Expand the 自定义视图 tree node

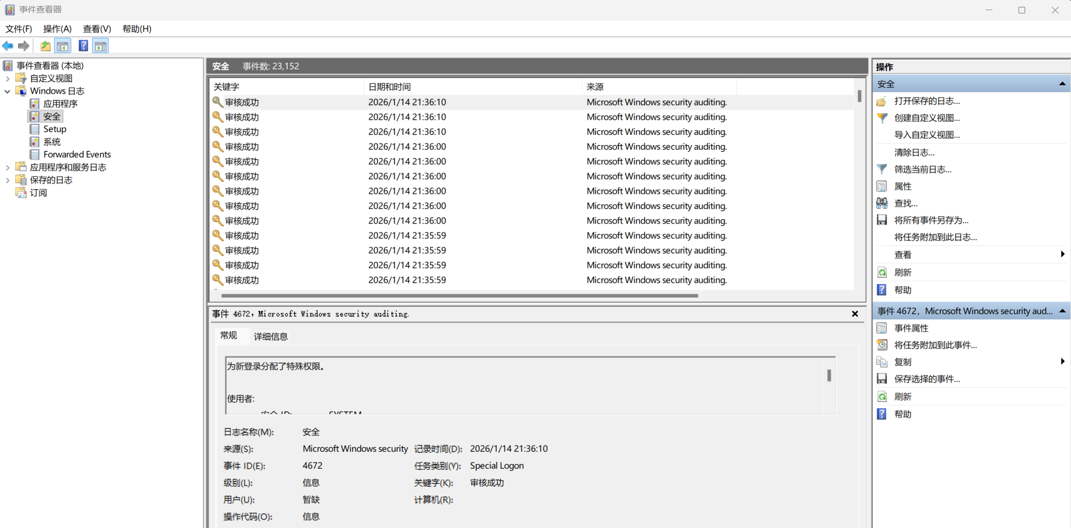click(x=7, y=78)
